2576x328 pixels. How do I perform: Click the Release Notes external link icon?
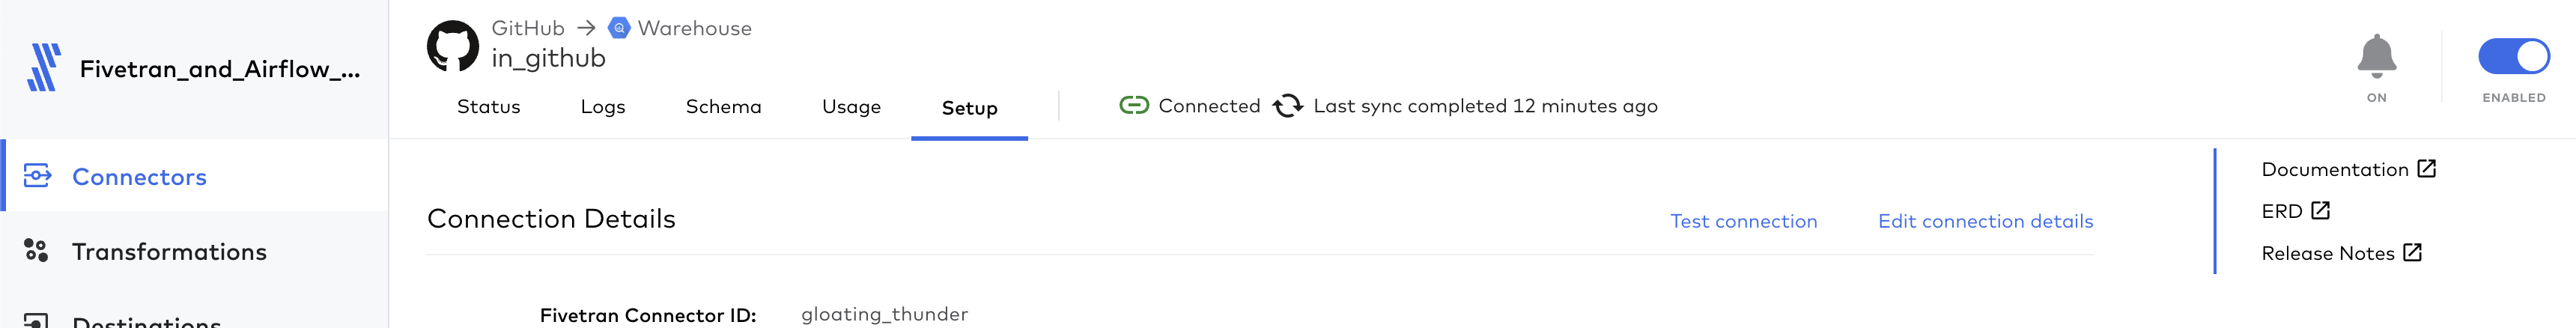tap(2412, 253)
